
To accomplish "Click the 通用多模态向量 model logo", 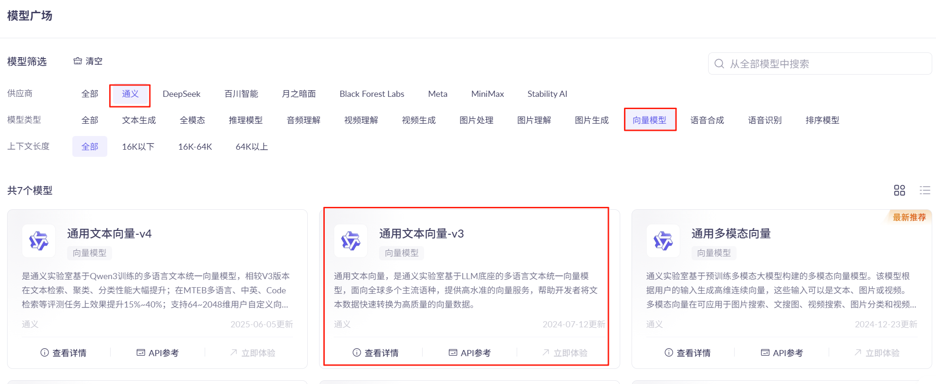I will pyautogui.click(x=663, y=241).
